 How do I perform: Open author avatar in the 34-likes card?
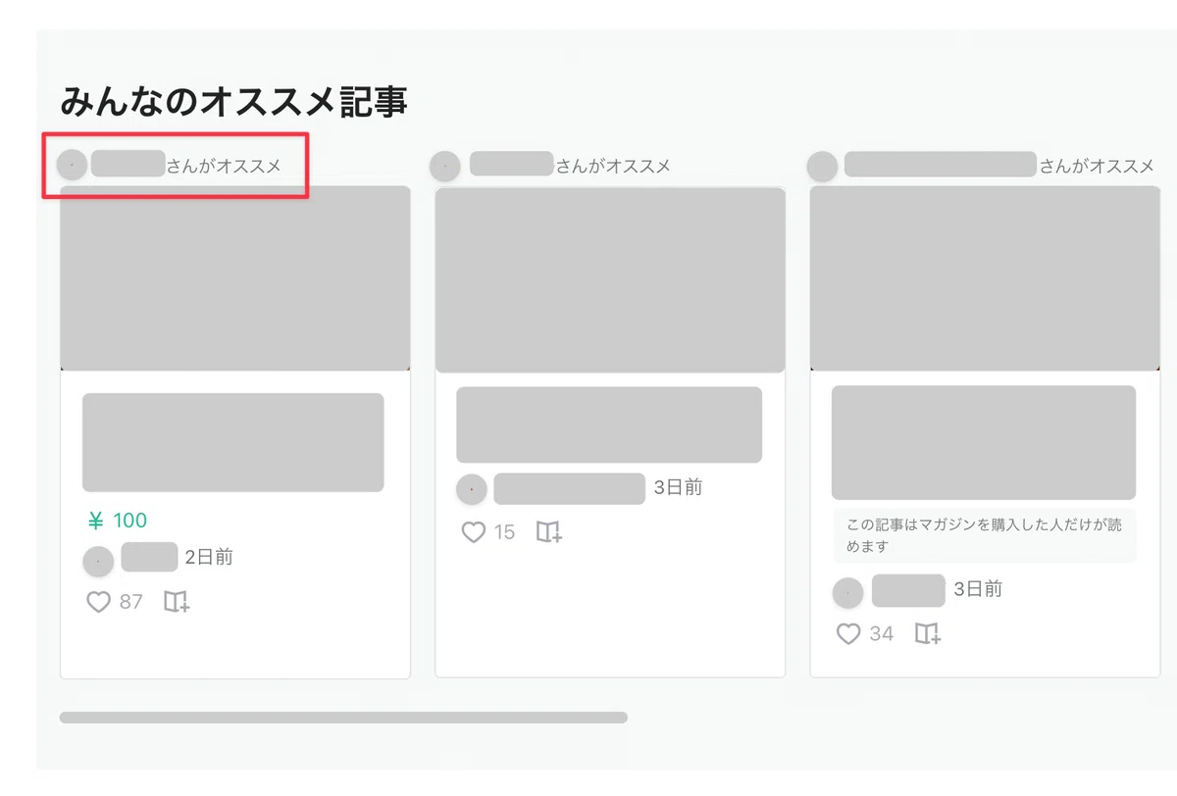pos(847,593)
